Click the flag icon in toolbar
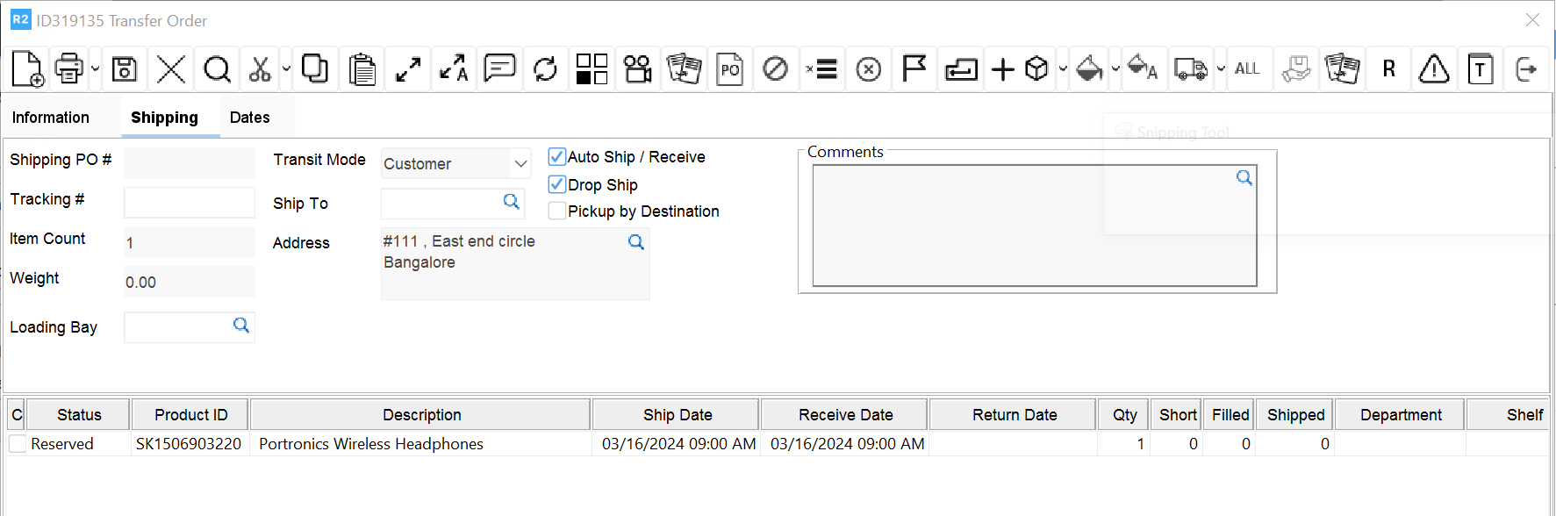Screen dimensions: 1556x516 [x=914, y=68]
